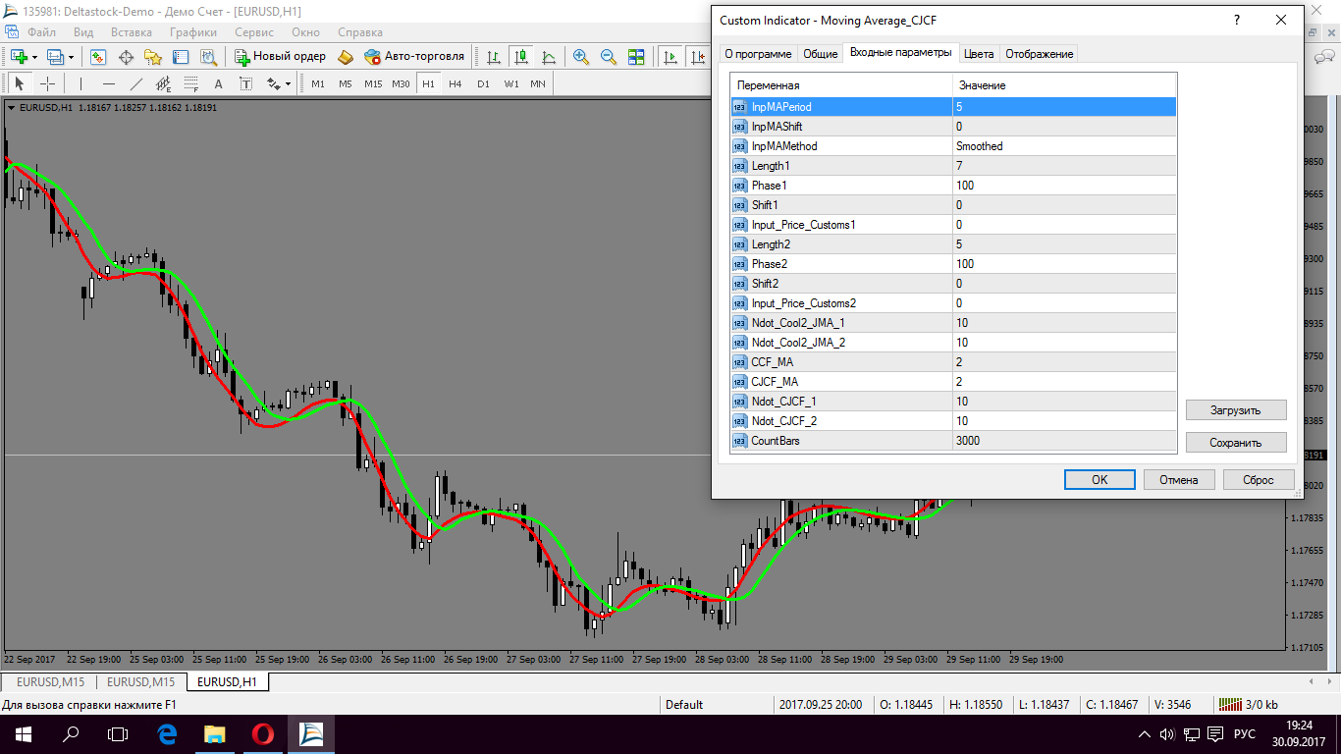Open the Strategy Tester magnifier icon
Image resolution: width=1341 pixels, height=754 pixels.
pyautogui.click(x=208, y=57)
